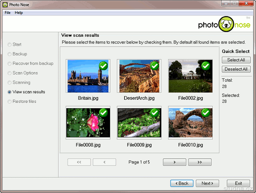
Task: Go to previous page with < button
Action: coord(105,162)
